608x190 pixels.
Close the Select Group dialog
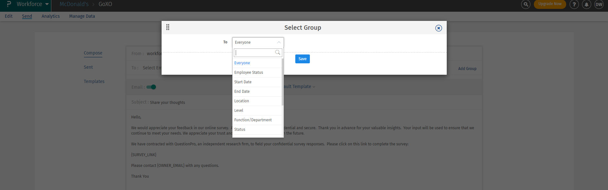[x=438, y=28]
